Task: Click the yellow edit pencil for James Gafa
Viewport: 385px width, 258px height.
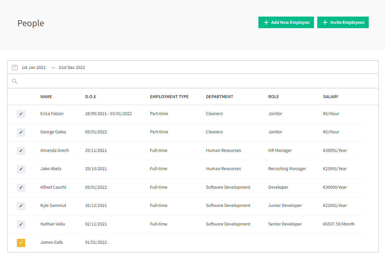Action: coord(21,243)
